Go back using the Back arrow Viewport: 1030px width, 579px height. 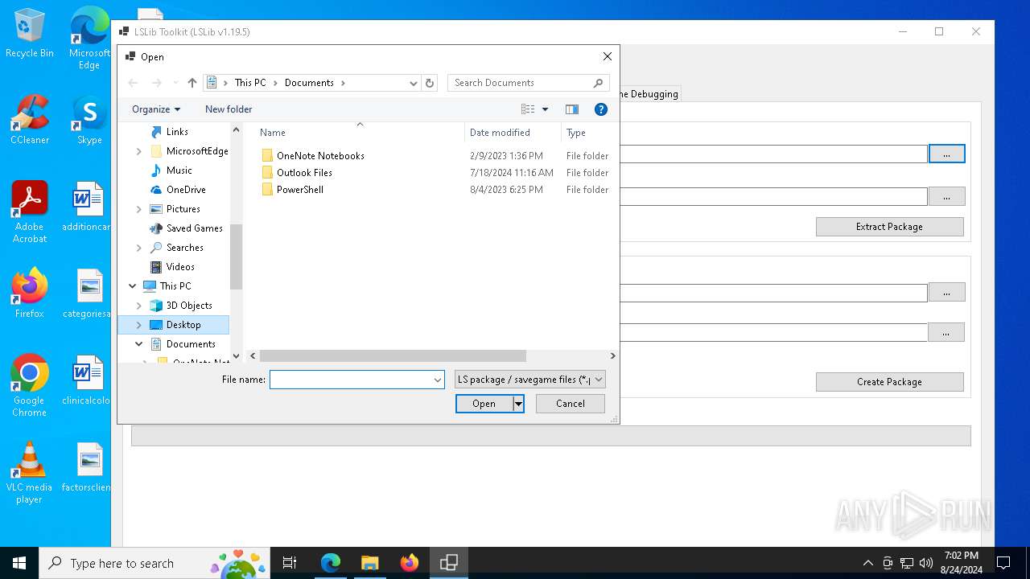pos(134,83)
